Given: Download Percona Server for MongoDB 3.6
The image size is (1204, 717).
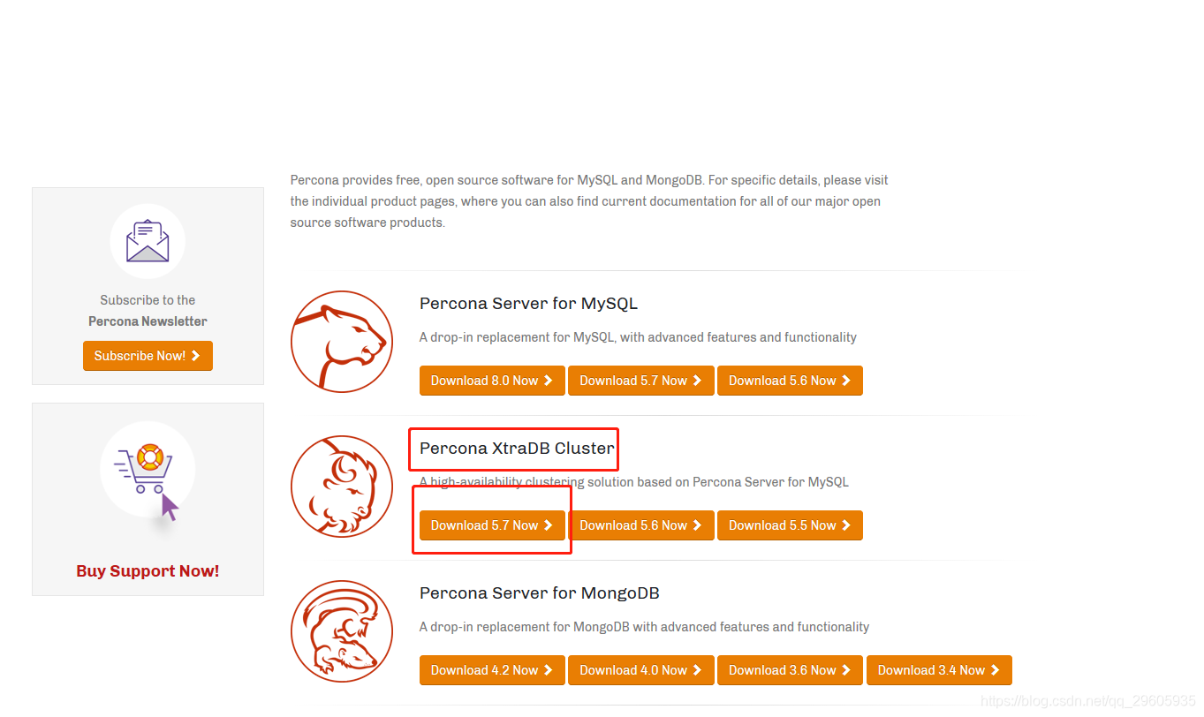Looking at the screenshot, I should click(x=790, y=670).
